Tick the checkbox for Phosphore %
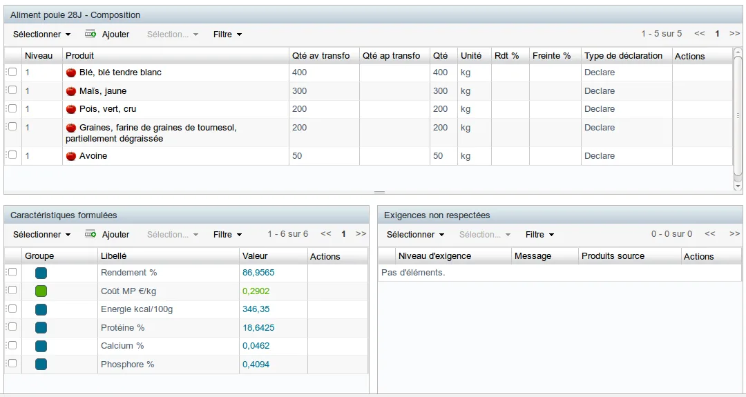The image size is (746, 397). 13,363
